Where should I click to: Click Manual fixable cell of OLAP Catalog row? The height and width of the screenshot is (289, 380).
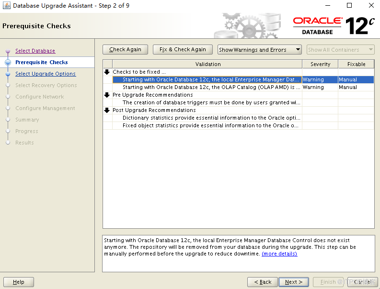(356, 87)
